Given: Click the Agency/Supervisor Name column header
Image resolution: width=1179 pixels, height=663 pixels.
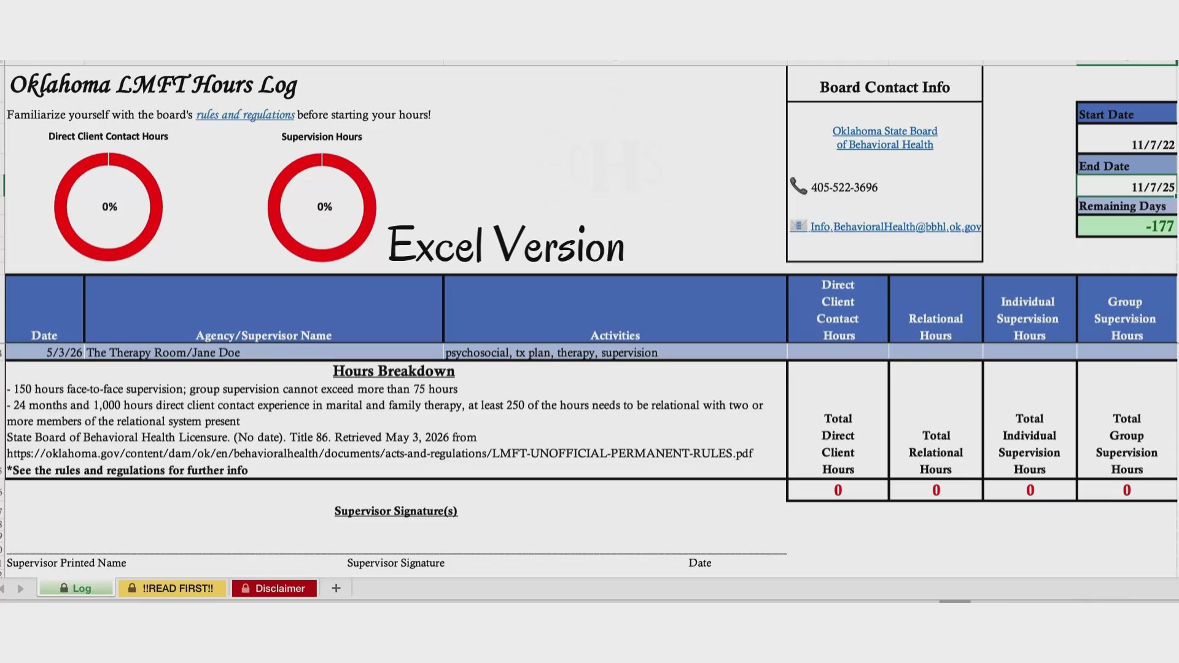Looking at the screenshot, I should click(263, 309).
